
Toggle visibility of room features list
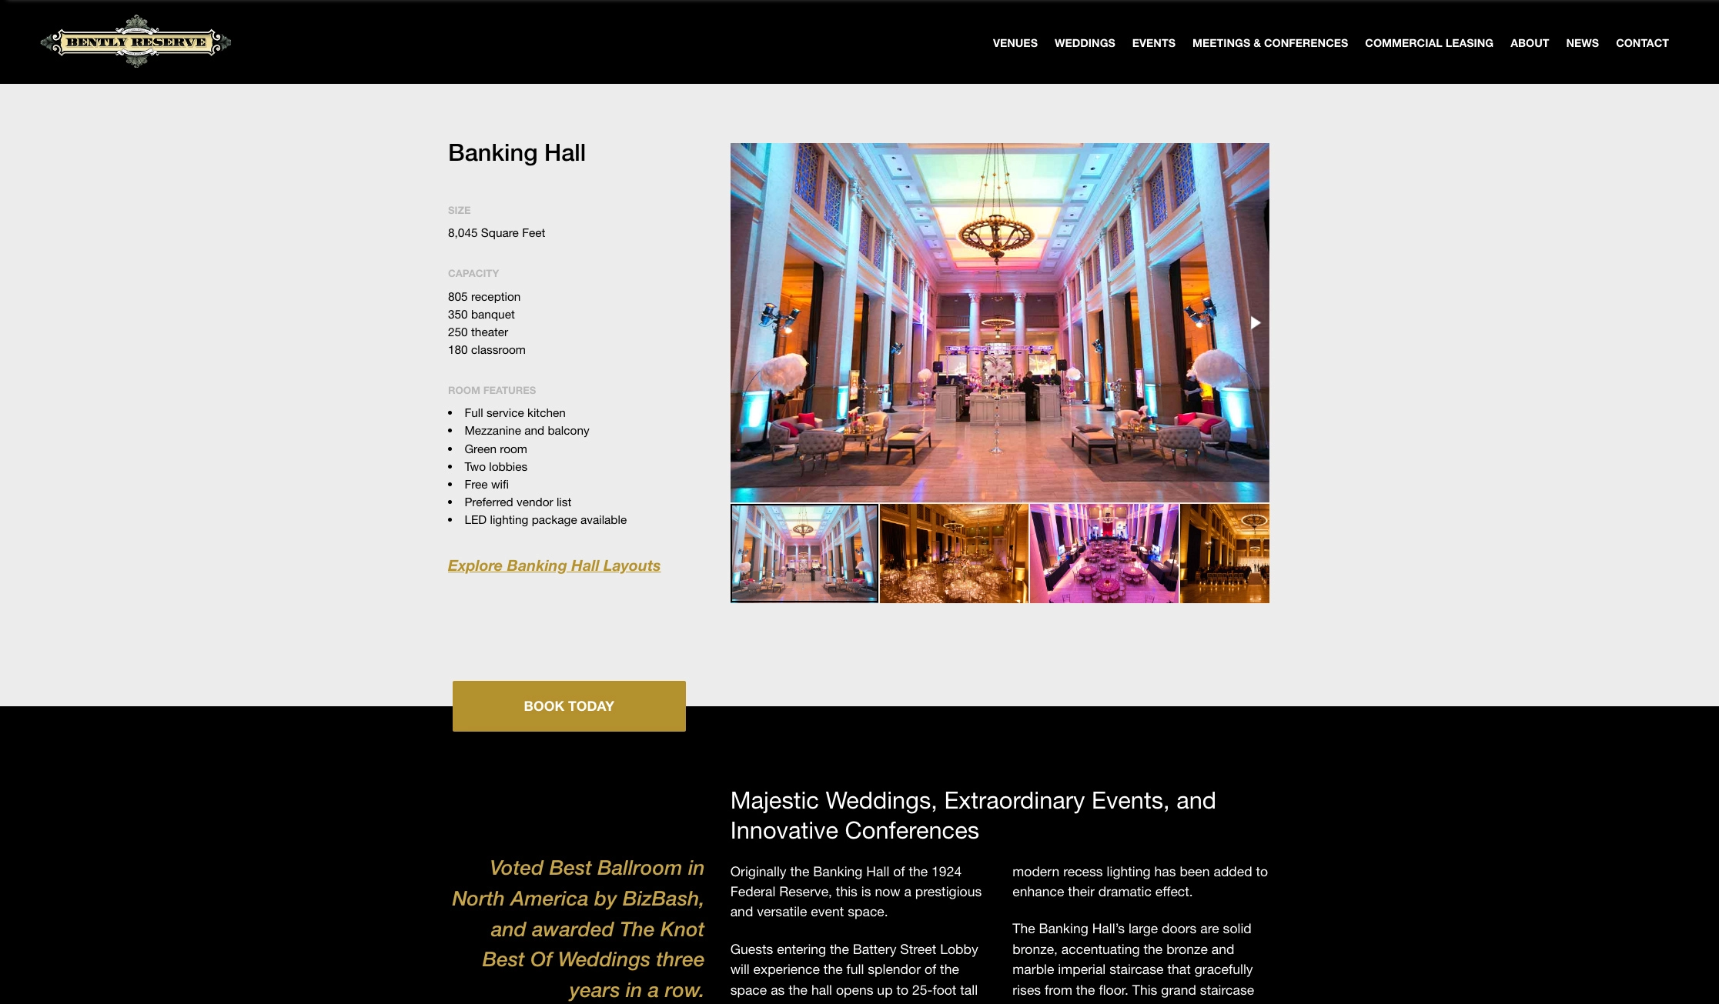(x=491, y=389)
